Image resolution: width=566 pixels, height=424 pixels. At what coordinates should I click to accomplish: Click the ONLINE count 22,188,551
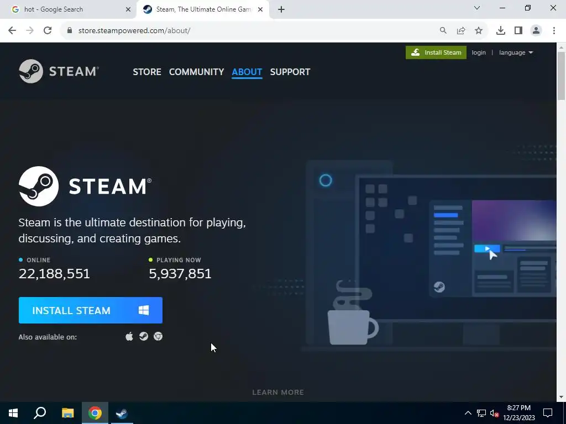tap(54, 274)
